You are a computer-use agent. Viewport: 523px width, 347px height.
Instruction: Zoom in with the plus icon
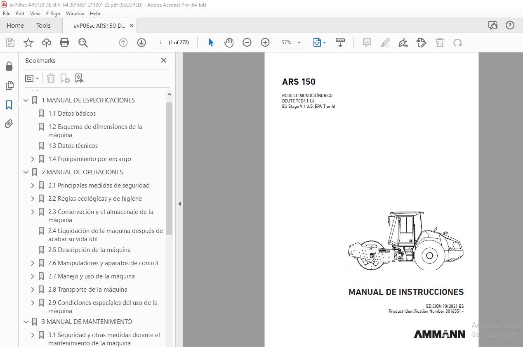point(265,43)
